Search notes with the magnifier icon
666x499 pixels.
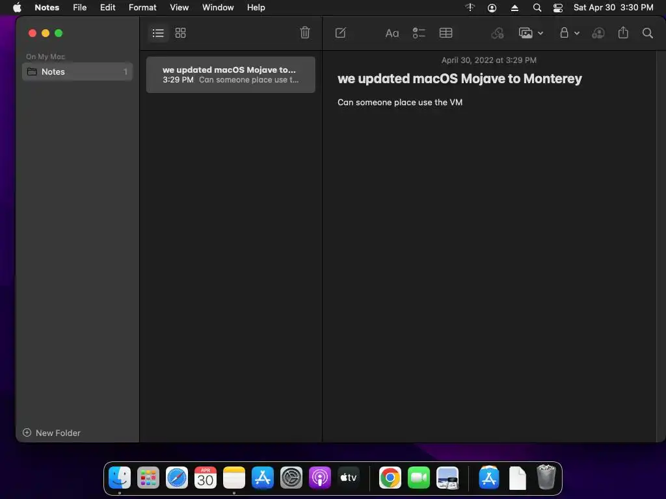click(647, 32)
